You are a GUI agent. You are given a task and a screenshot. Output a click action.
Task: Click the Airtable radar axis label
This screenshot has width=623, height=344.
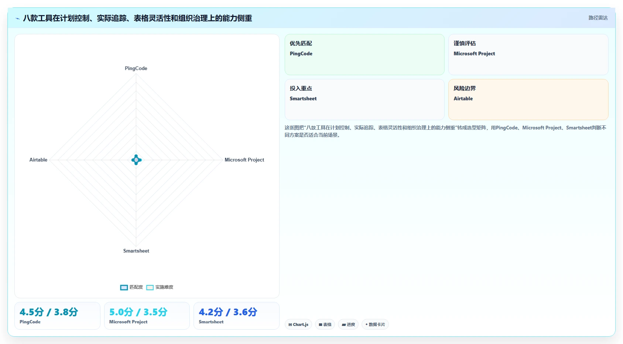pyautogui.click(x=38, y=160)
